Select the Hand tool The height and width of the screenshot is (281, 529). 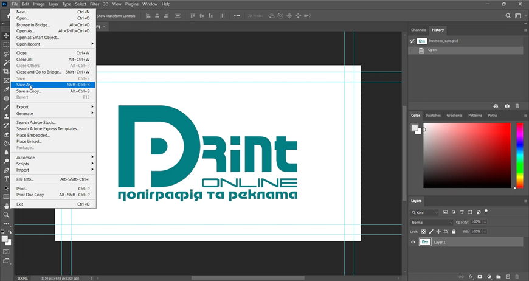click(x=6, y=206)
